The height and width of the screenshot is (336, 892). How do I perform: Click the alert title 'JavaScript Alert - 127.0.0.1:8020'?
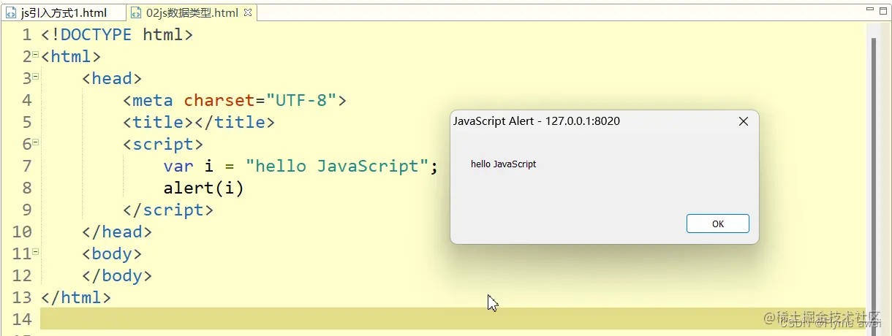tap(537, 121)
